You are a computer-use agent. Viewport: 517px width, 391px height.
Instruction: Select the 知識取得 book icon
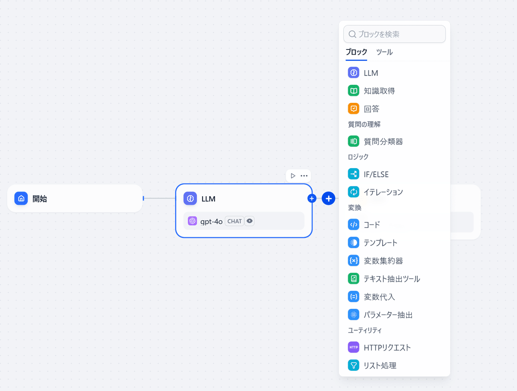tap(353, 91)
